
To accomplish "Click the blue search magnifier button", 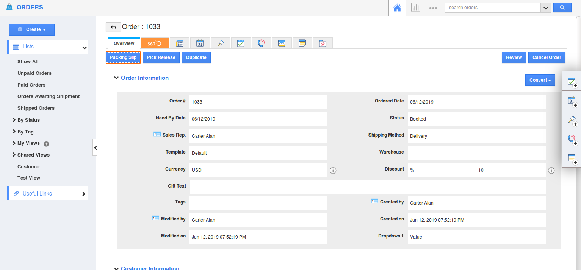I will click(562, 8).
